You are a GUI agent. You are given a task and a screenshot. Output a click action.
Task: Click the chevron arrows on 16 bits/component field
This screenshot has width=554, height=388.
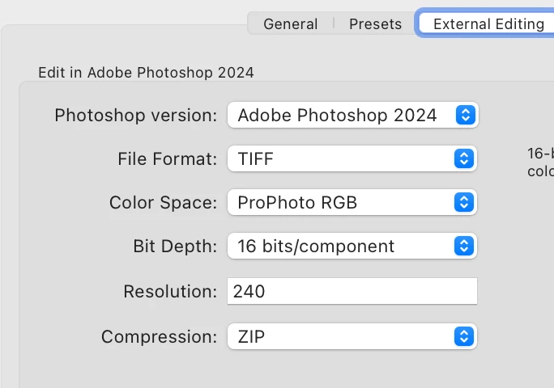463,247
